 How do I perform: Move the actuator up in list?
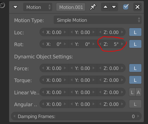pyautogui.click(x=105, y=7)
